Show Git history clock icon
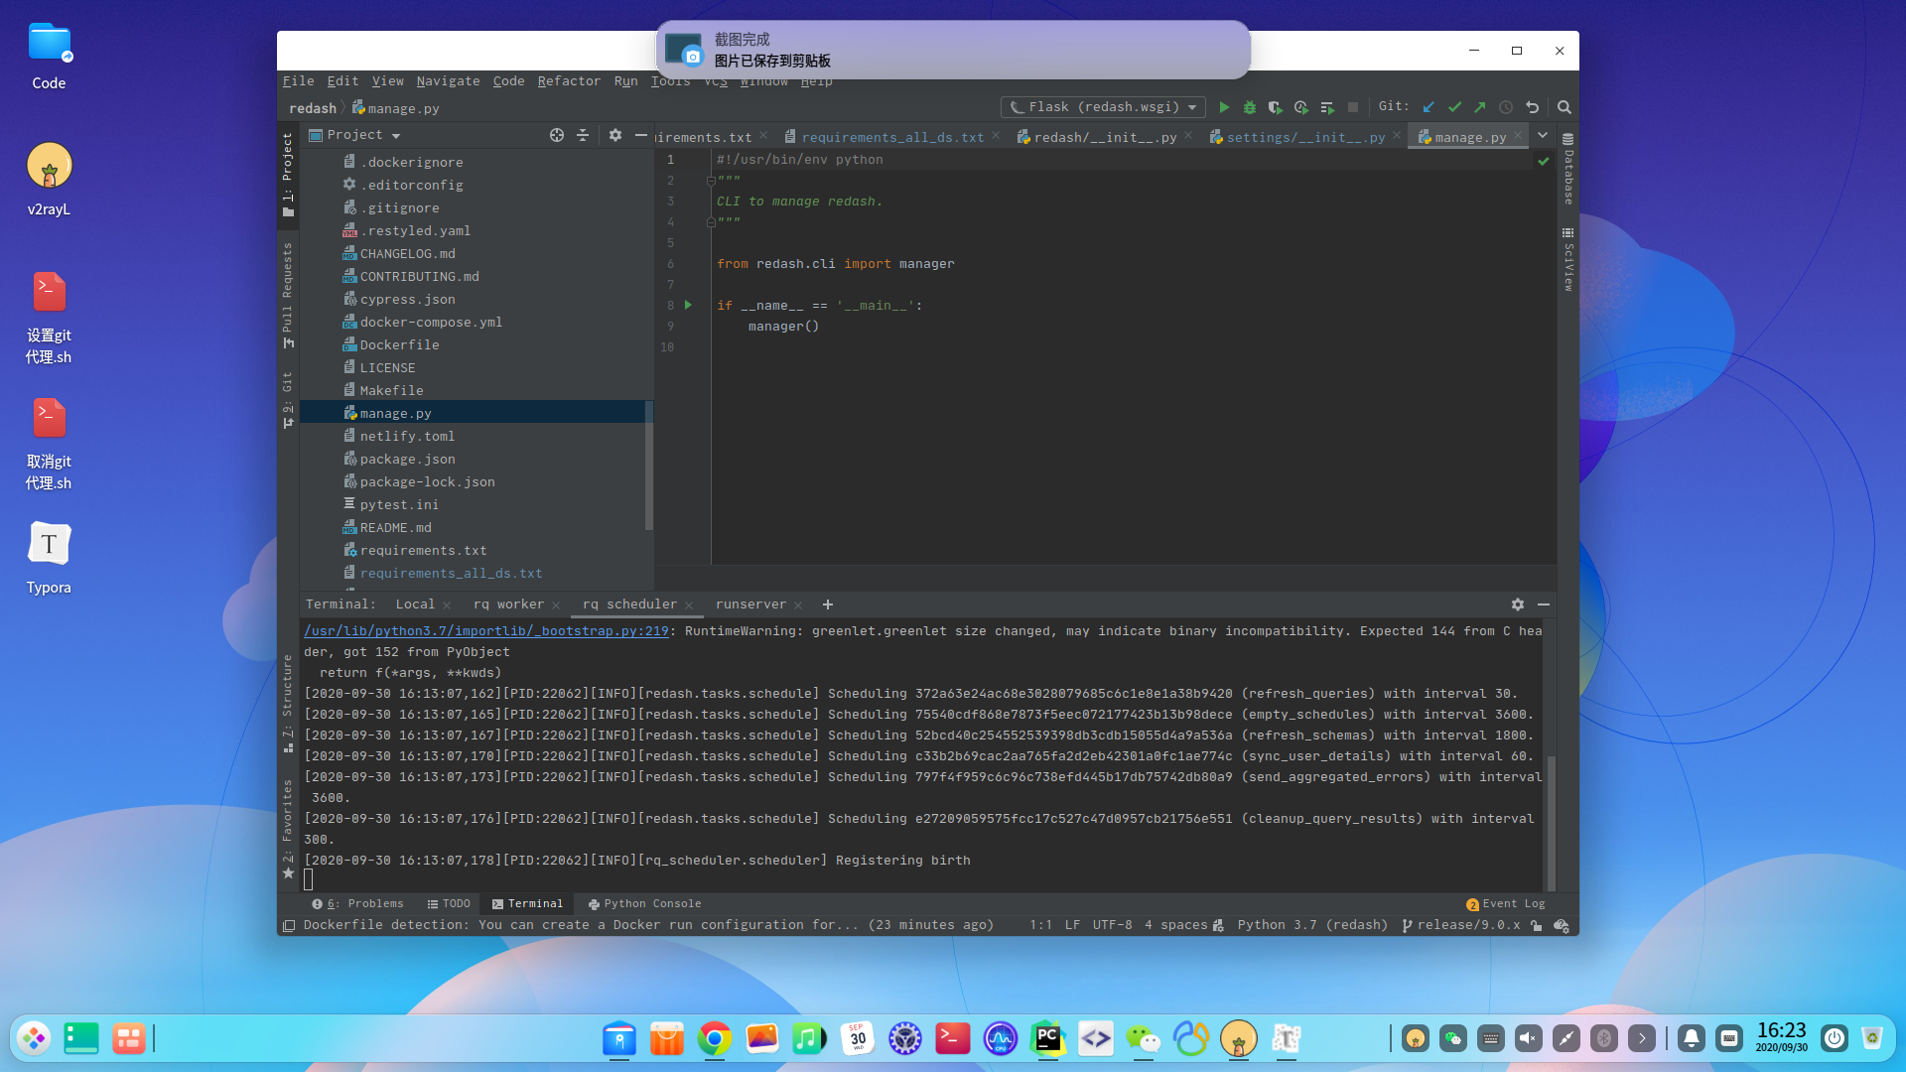This screenshot has width=1906, height=1072. point(1506,107)
